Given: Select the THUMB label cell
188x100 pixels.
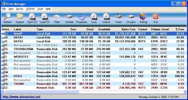Looking at the screenshot, I should tap(19, 84).
